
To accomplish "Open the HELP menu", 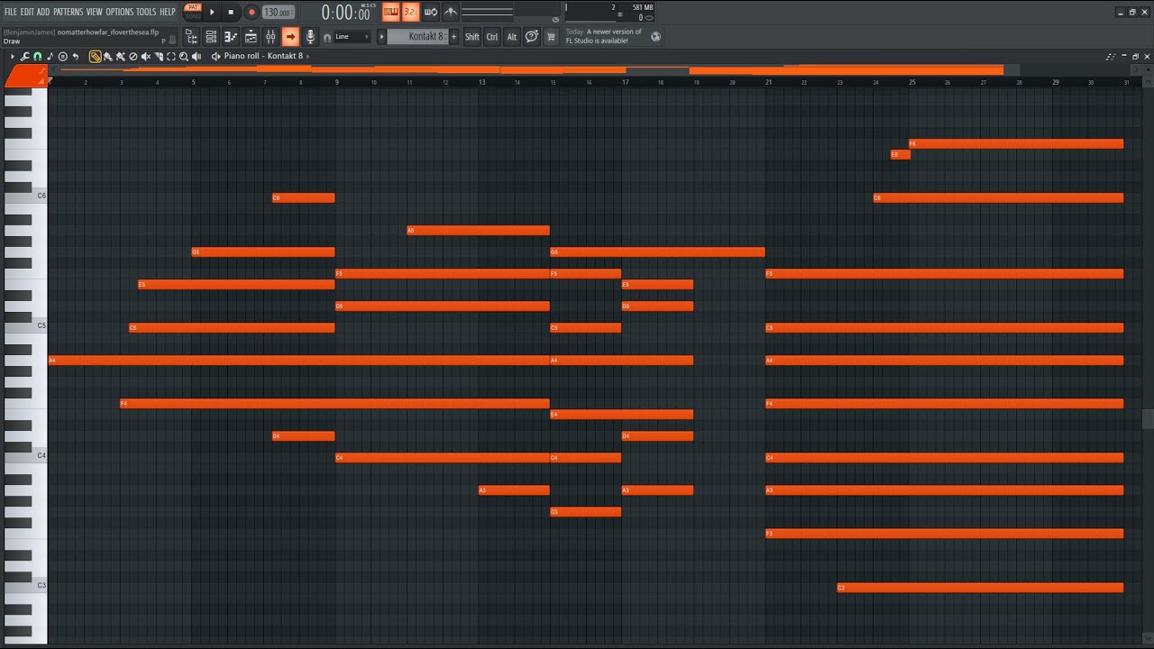I will point(168,12).
